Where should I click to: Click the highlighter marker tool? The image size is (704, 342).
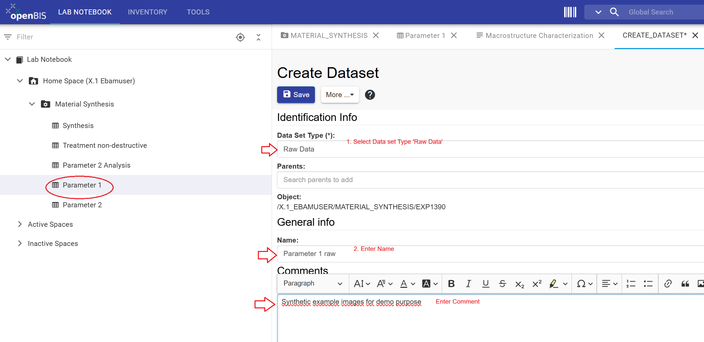coord(553,284)
